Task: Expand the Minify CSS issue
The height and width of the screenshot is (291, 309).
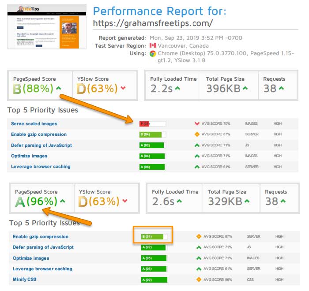Action: pos(24,279)
